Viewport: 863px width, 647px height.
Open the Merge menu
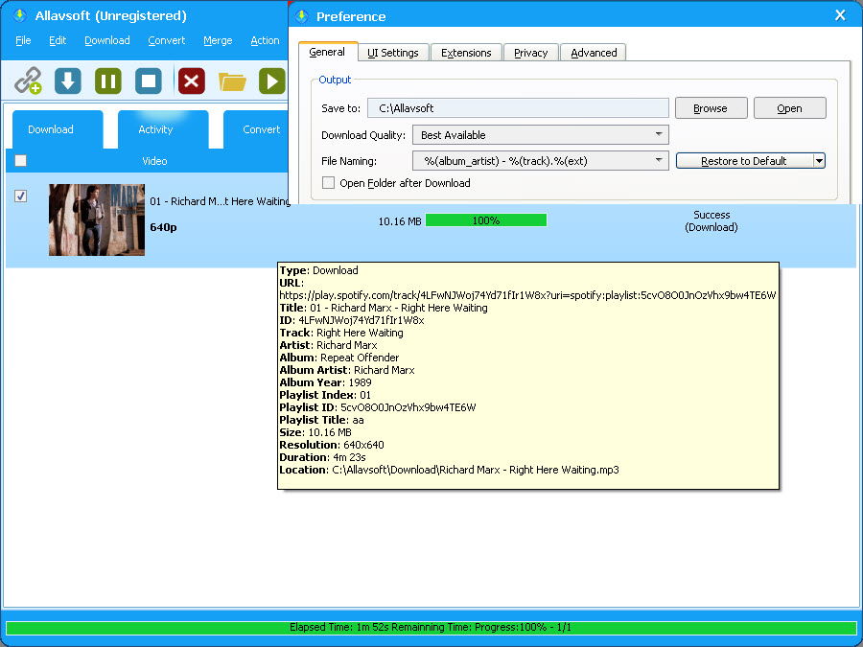[x=218, y=40]
